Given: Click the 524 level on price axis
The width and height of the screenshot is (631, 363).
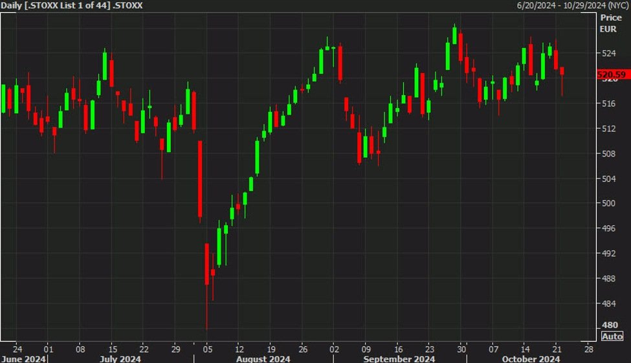Looking at the screenshot, I should [x=609, y=54].
